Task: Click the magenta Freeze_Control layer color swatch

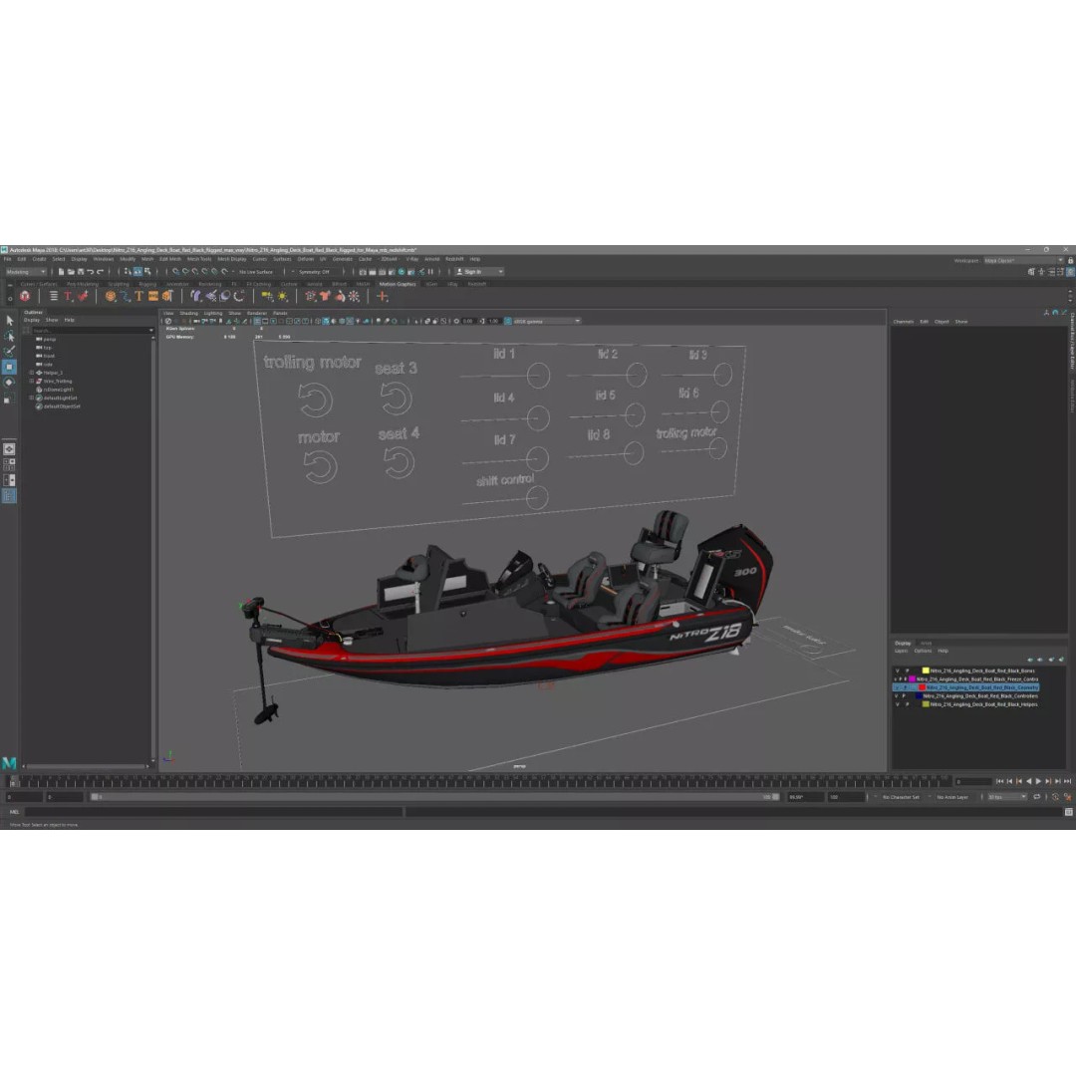Action: pyautogui.click(x=913, y=678)
